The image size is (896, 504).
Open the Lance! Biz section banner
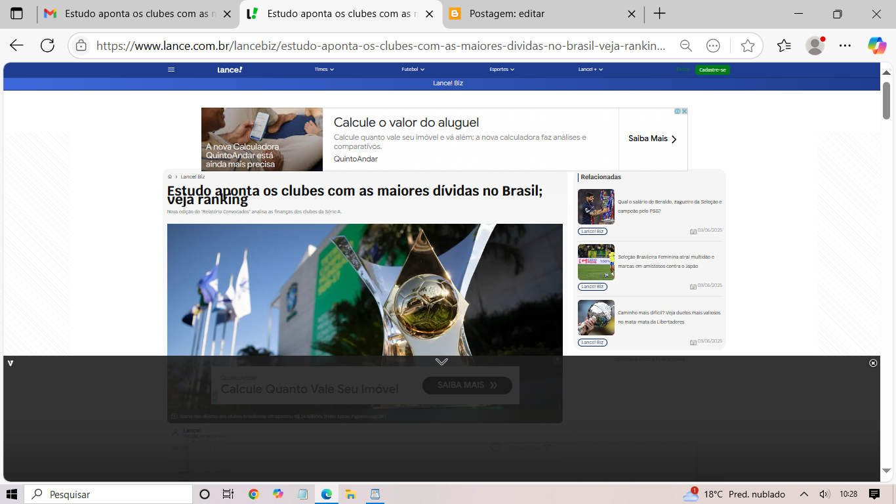coord(448,83)
